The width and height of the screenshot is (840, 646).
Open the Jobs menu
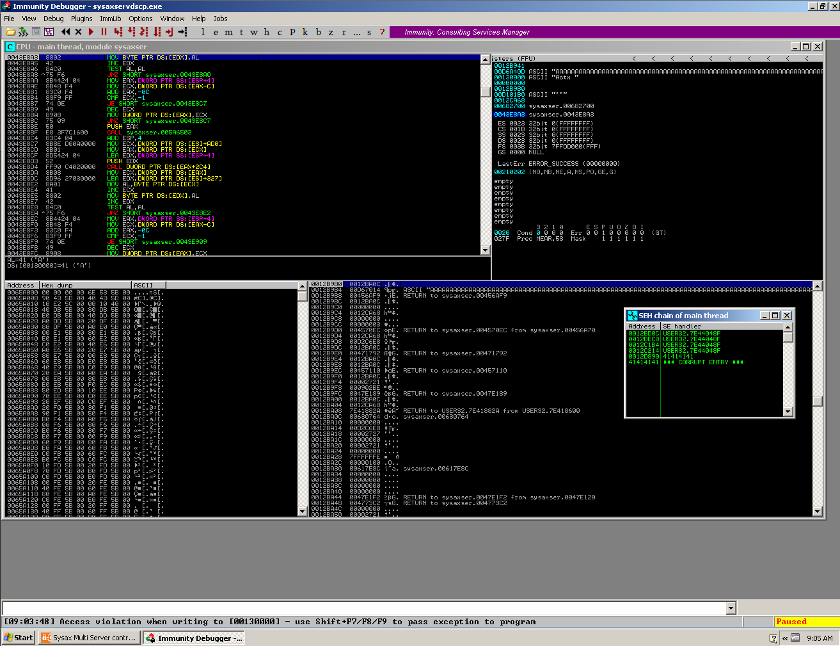coord(220,19)
